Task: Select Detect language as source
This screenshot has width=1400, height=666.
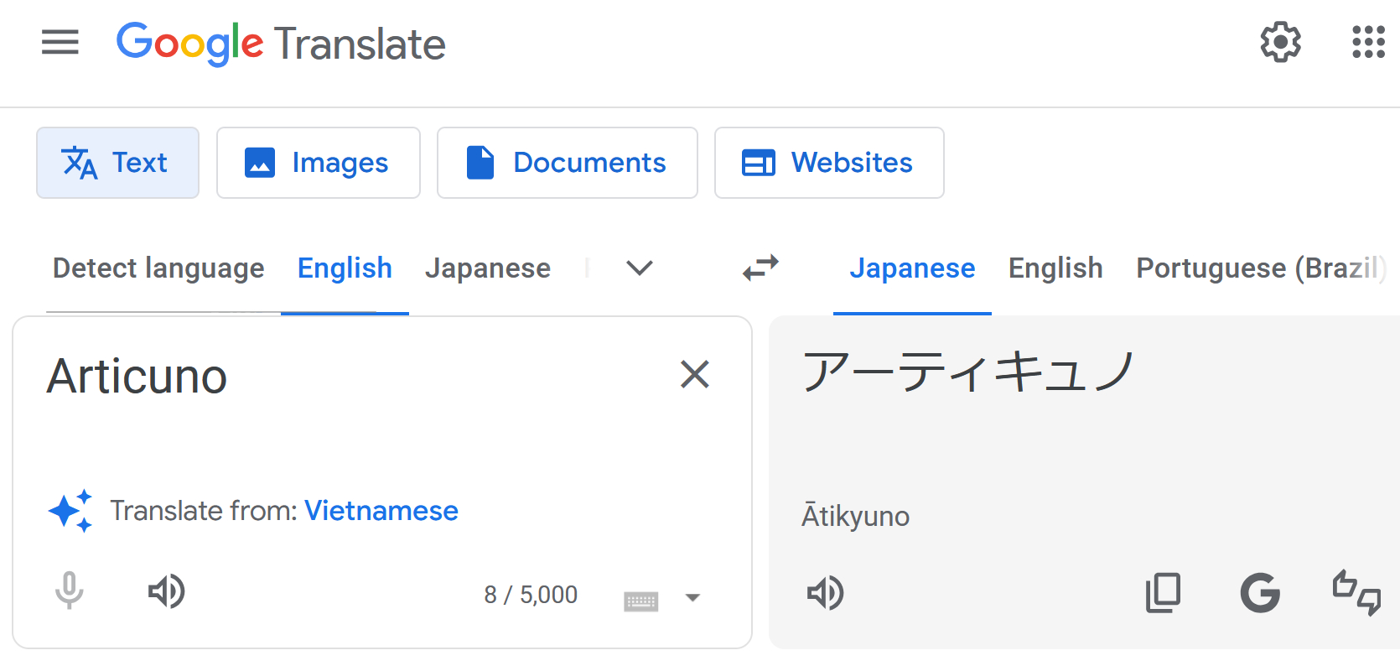Action: coord(158,268)
